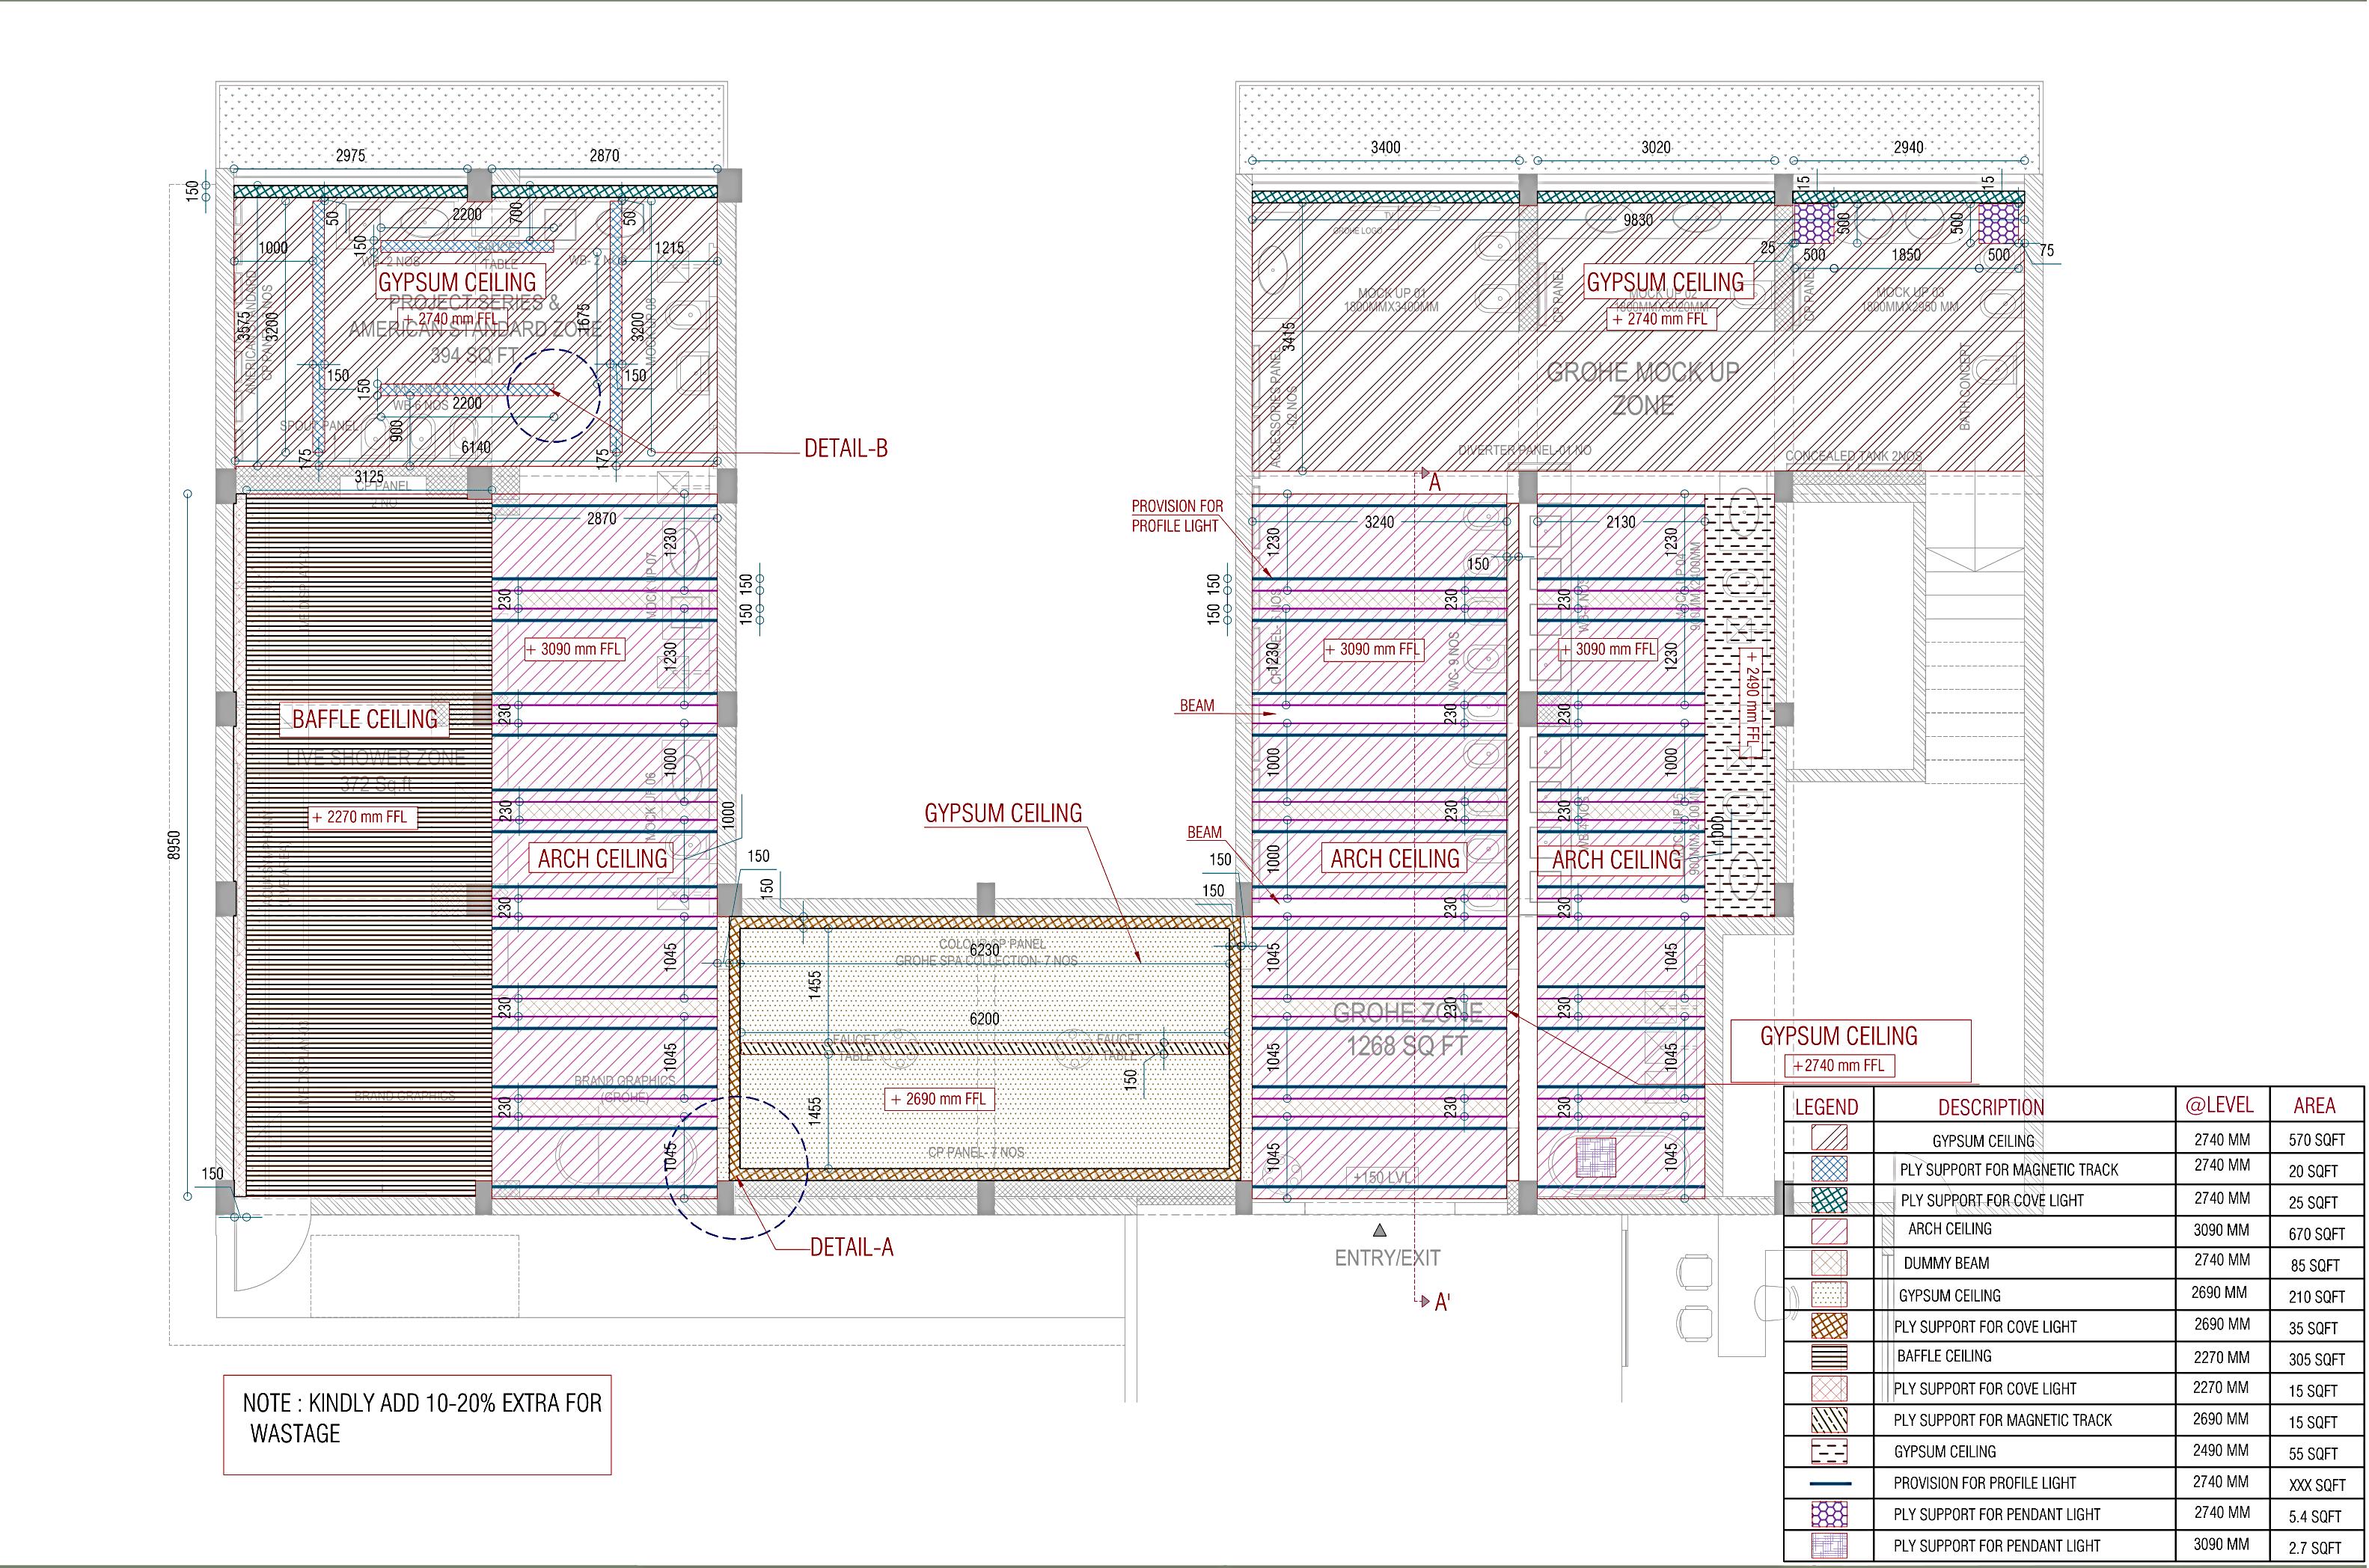The height and width of the screenshot is (1568, 2369).
Task: Click the '+ 2690 mm FFL' level tag
Action: click(x=939, y=1099)
